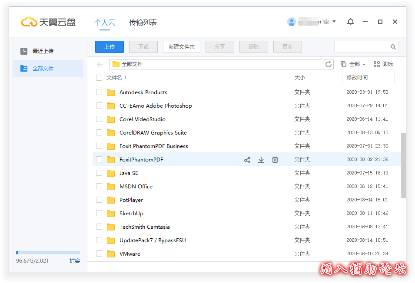The image size is (415, 283).
Task: Click the VIP crown icon
Action: coord(327,22)
